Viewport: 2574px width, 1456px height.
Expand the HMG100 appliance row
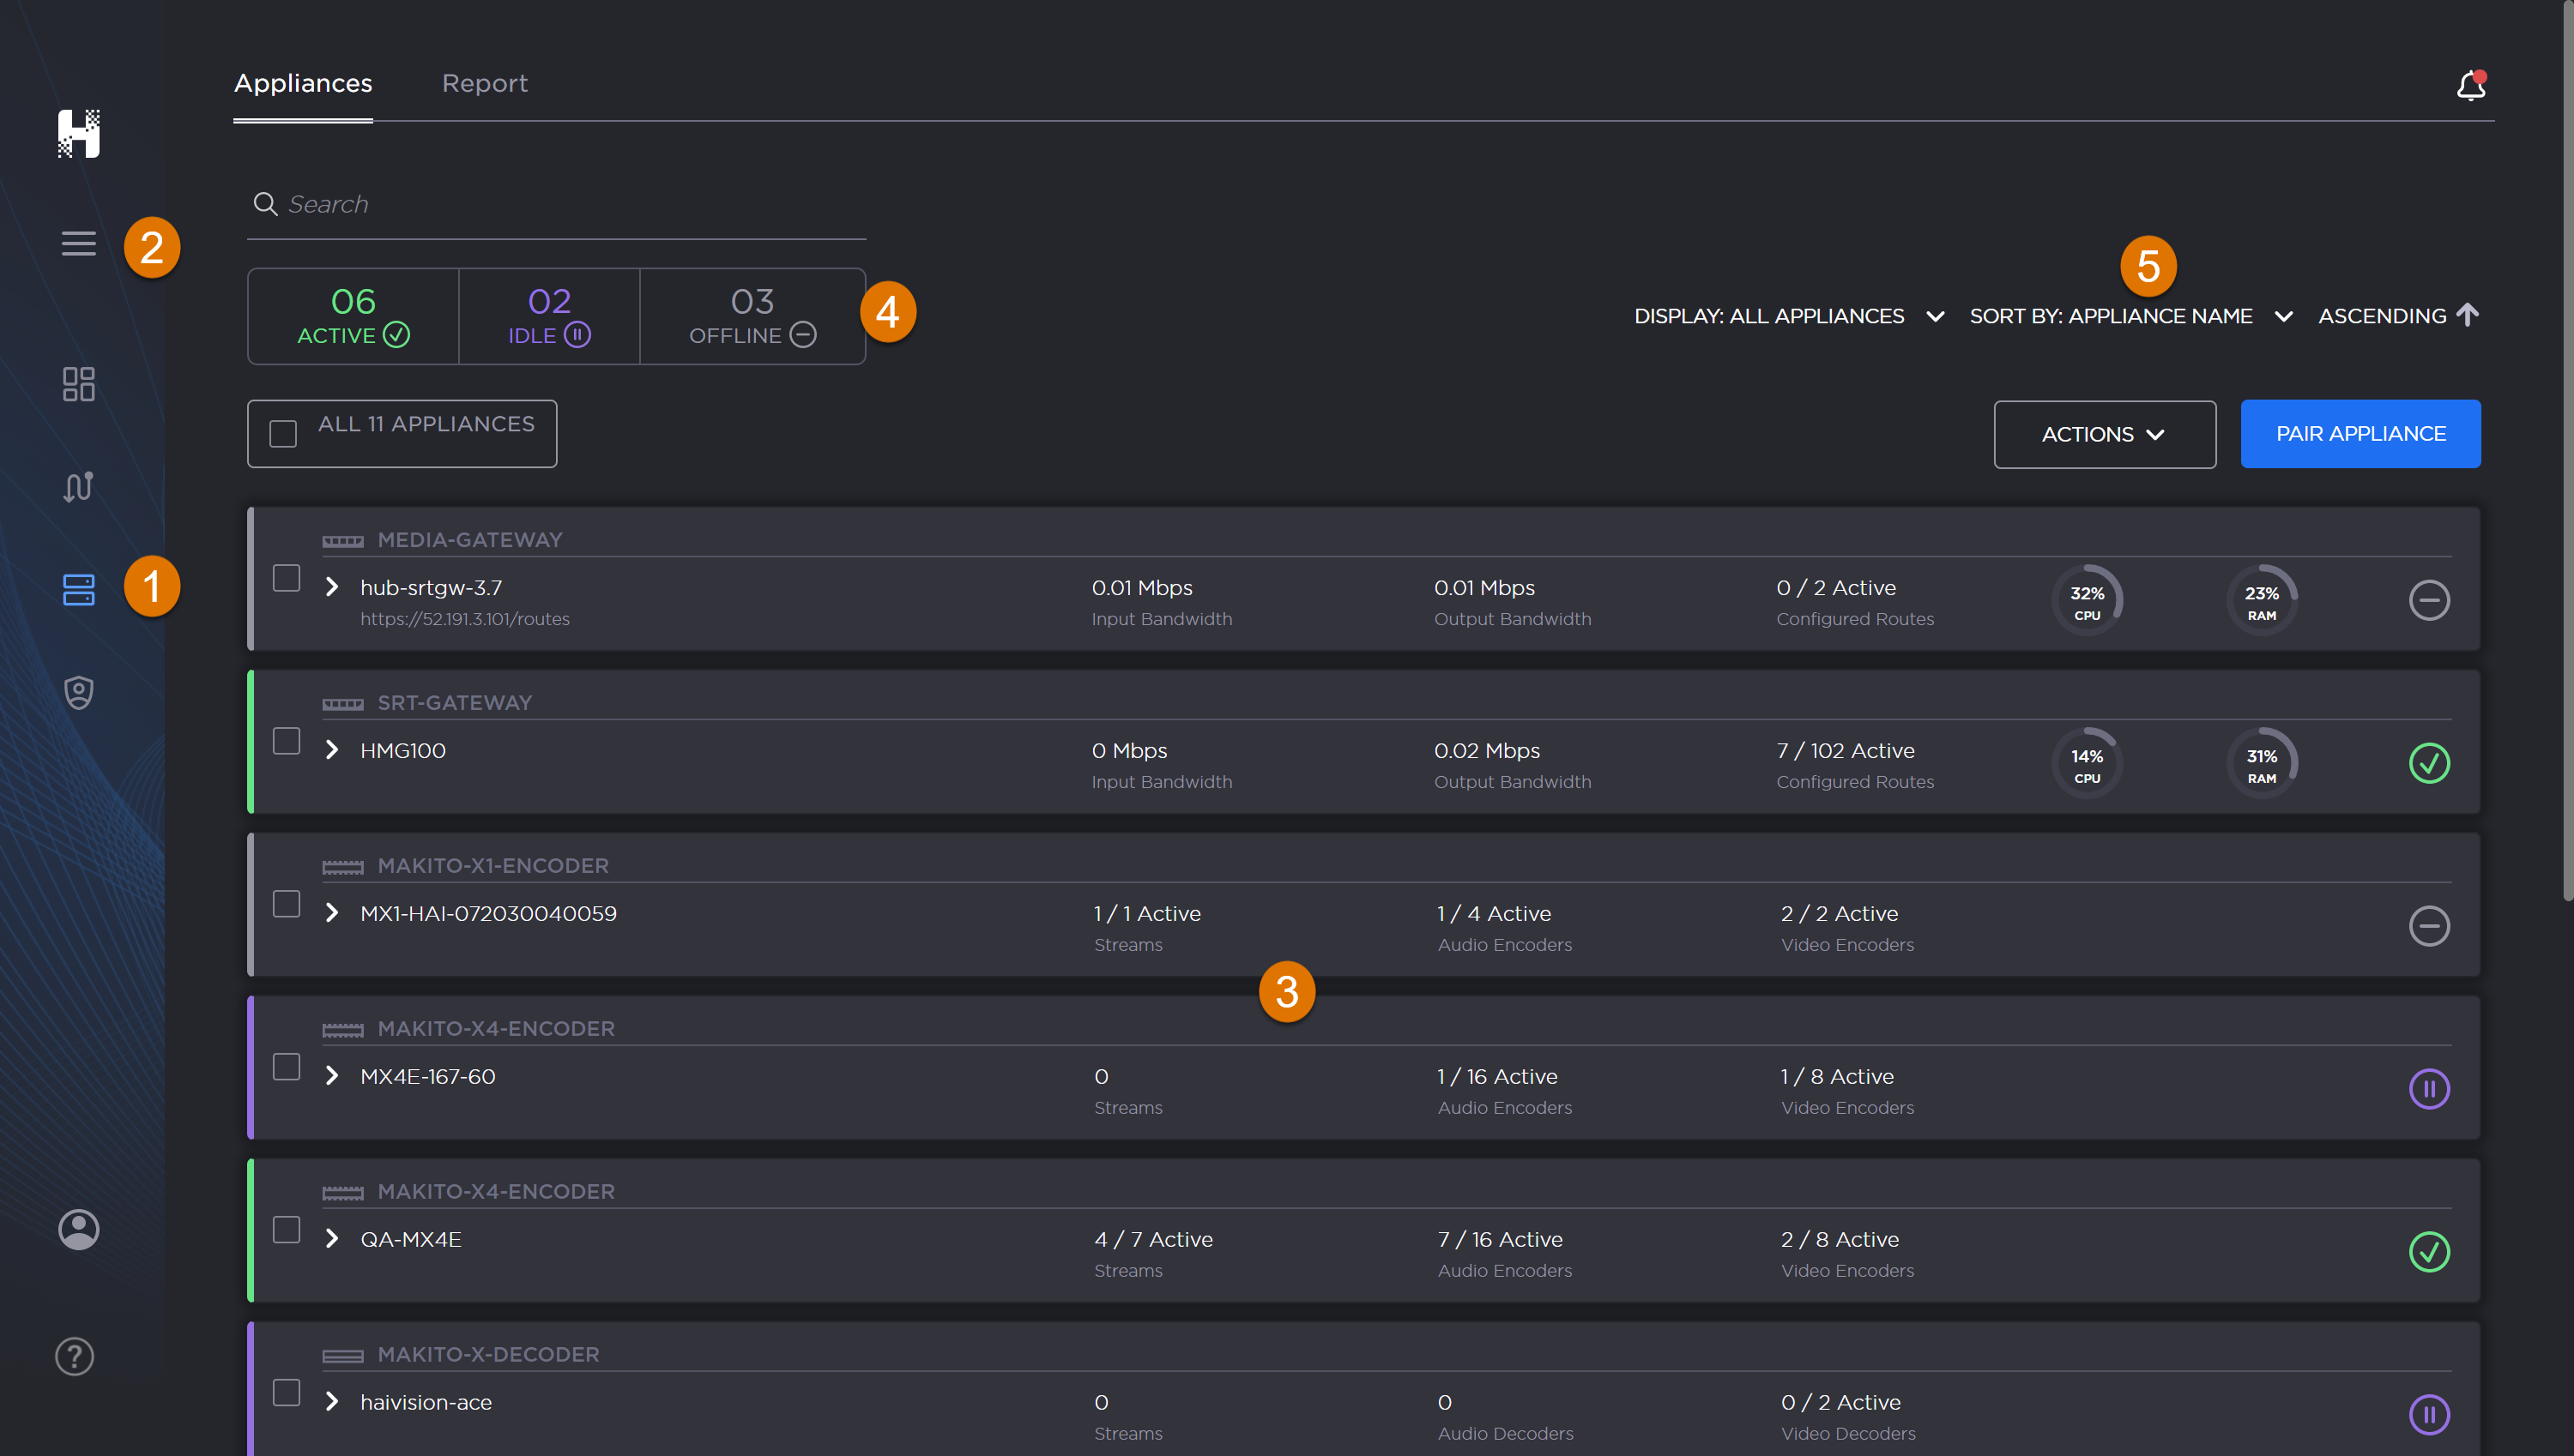coord(332,750)
